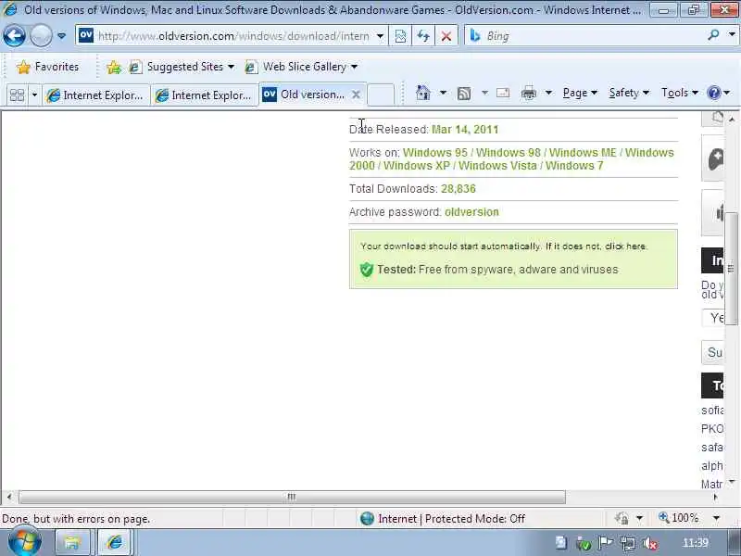Switch to second Internet Explorer tab
This screenshot has height=556, width=741.
point(204,95)
